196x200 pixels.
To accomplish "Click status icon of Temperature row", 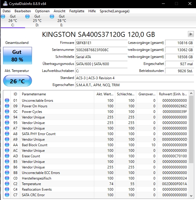I will (x=7, y=184).
